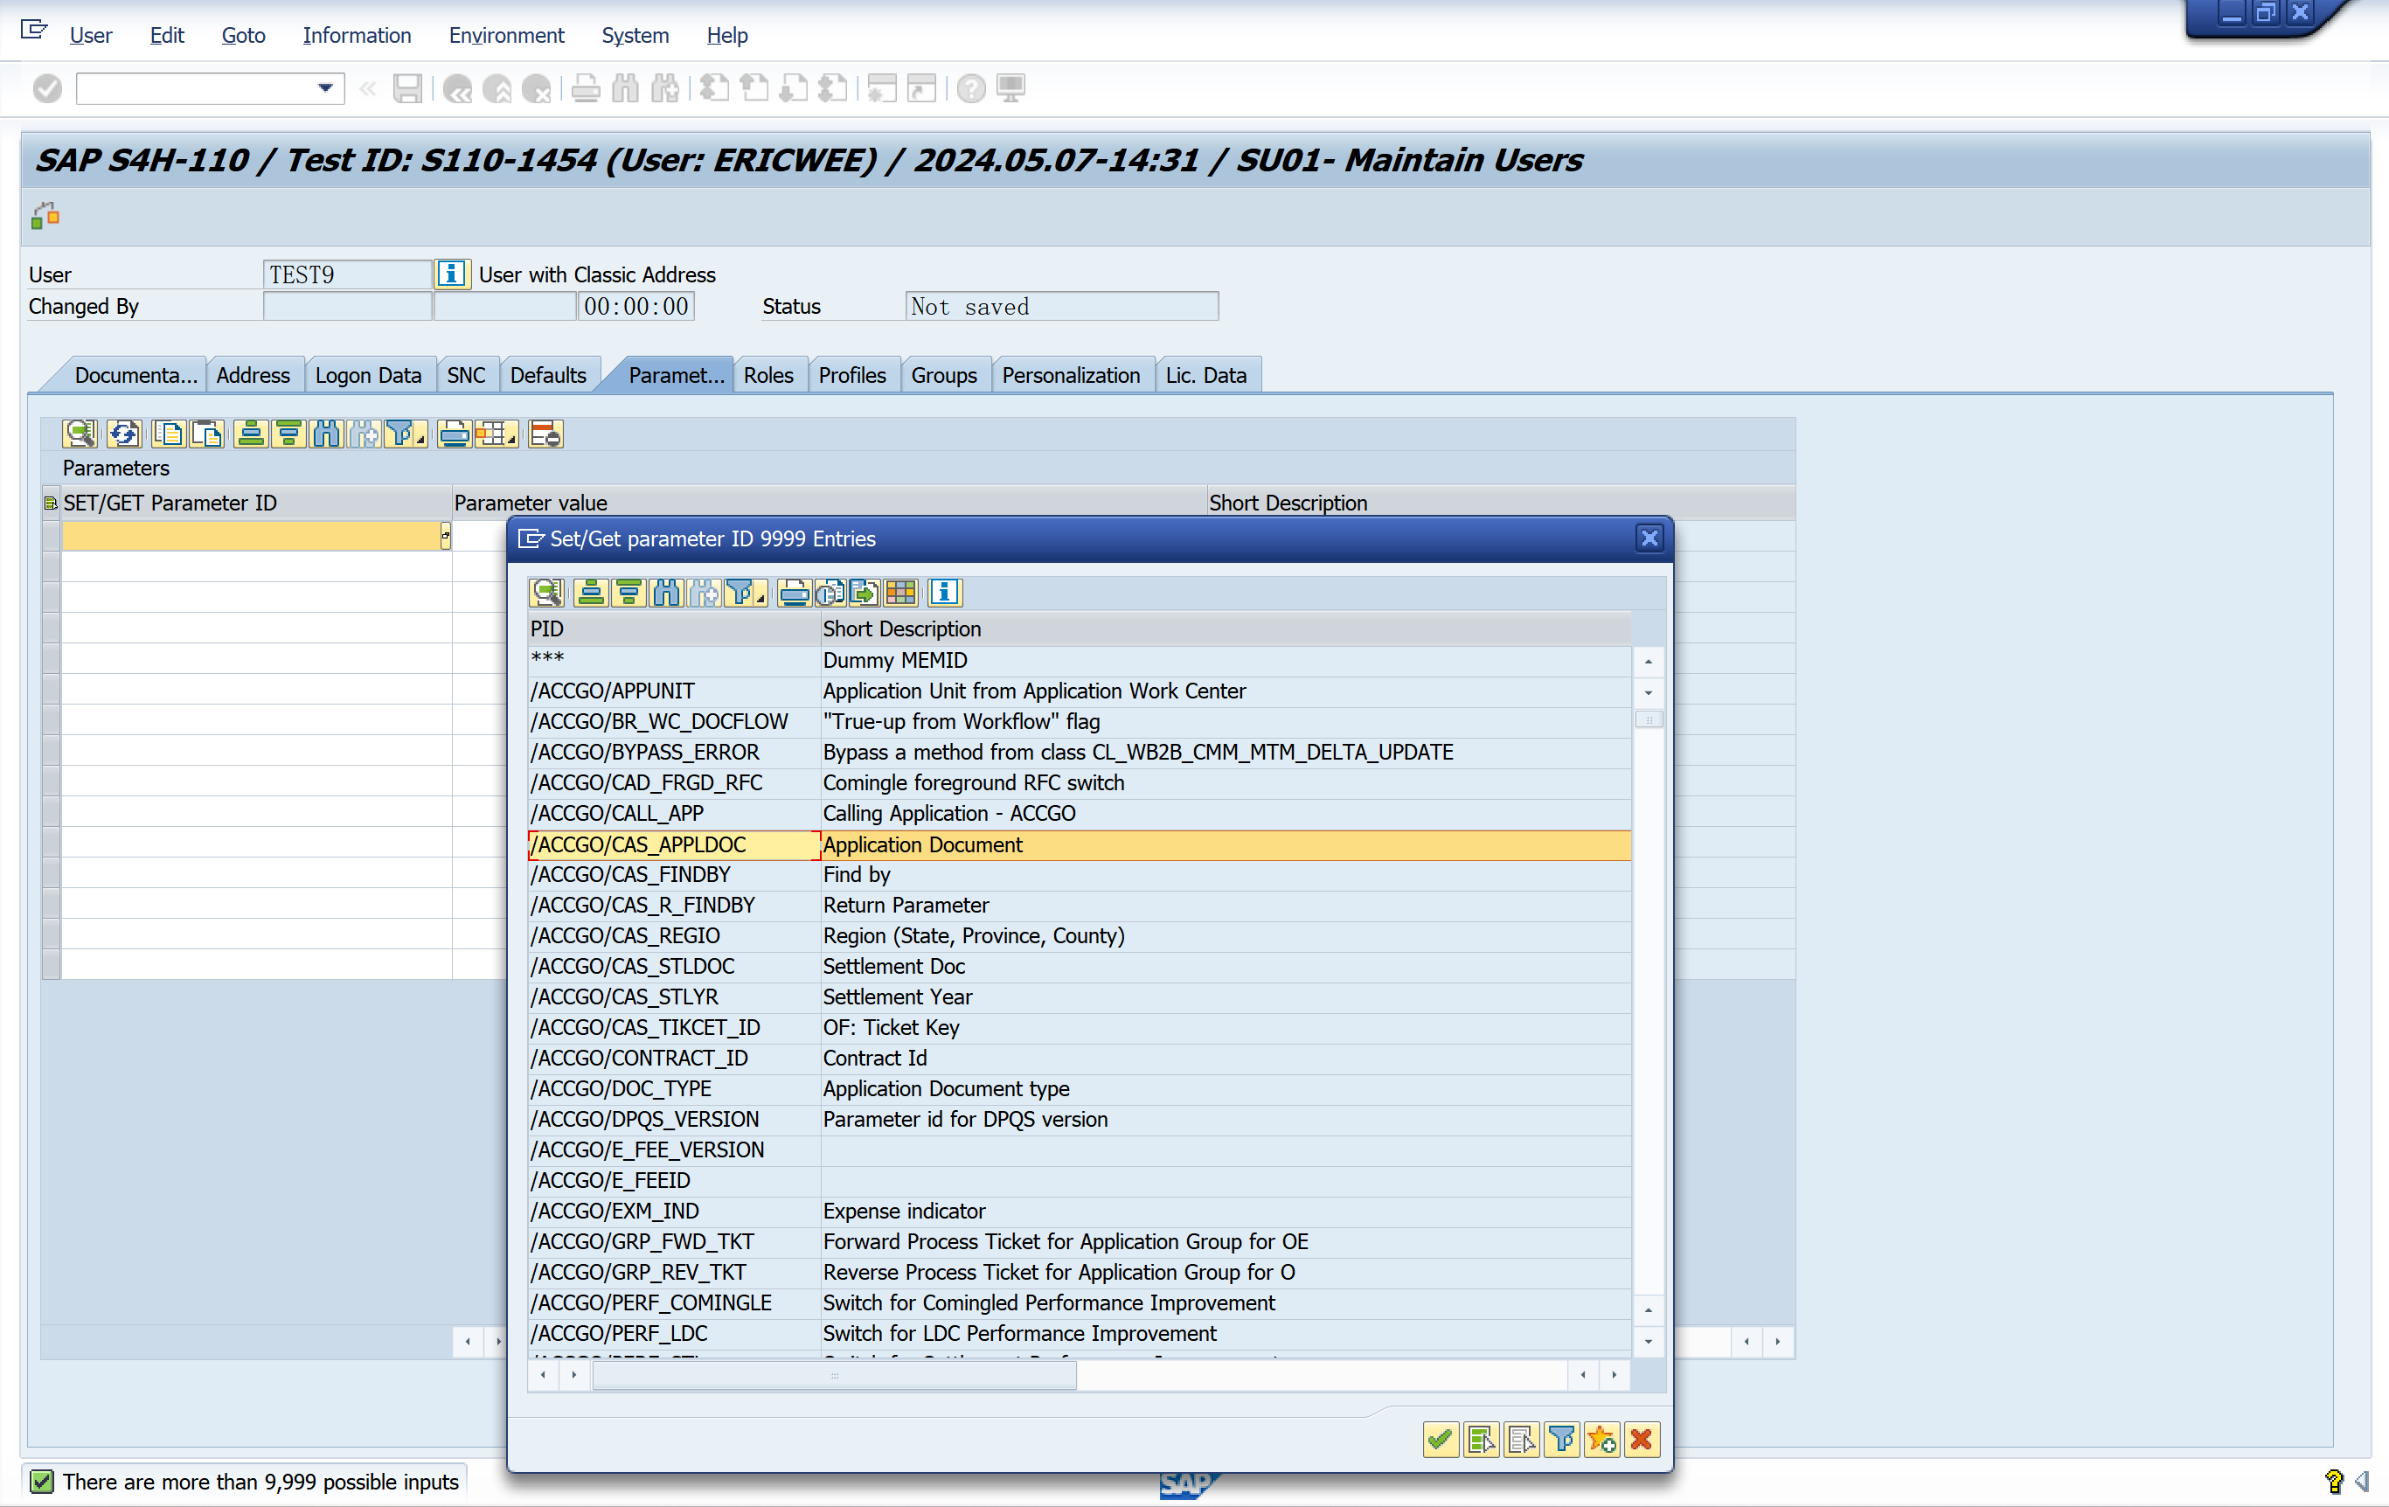The image size is (2389, 1507).
Task: Sort ascending in popup toolbar
Action: [x=591, y=593]
